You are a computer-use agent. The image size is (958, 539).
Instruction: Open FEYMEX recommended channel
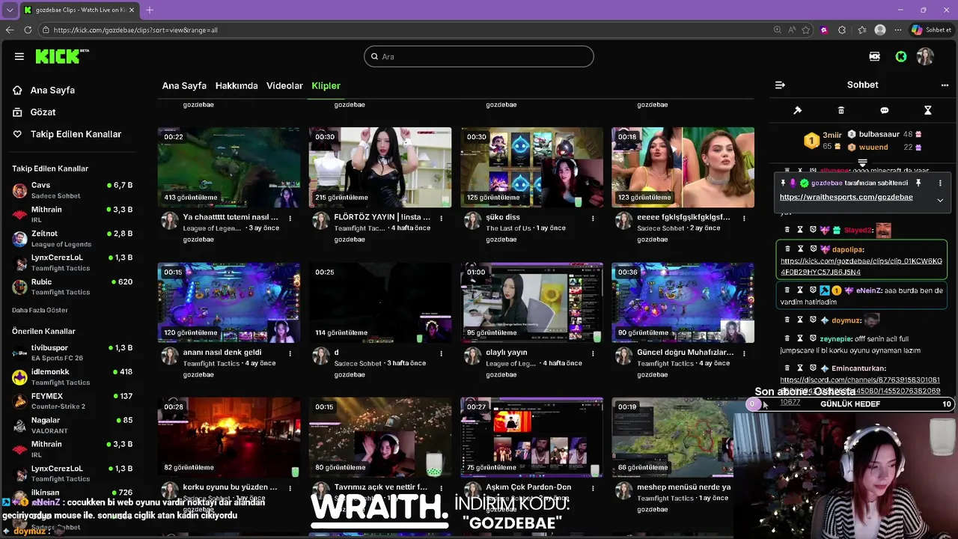73,401
